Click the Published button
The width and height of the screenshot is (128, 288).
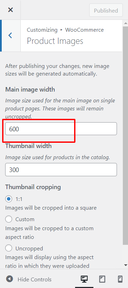point(106,11)
